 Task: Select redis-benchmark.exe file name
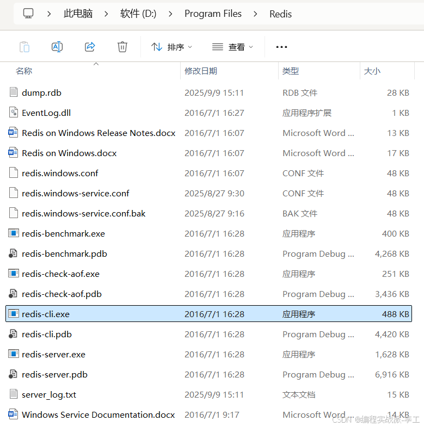64,234
